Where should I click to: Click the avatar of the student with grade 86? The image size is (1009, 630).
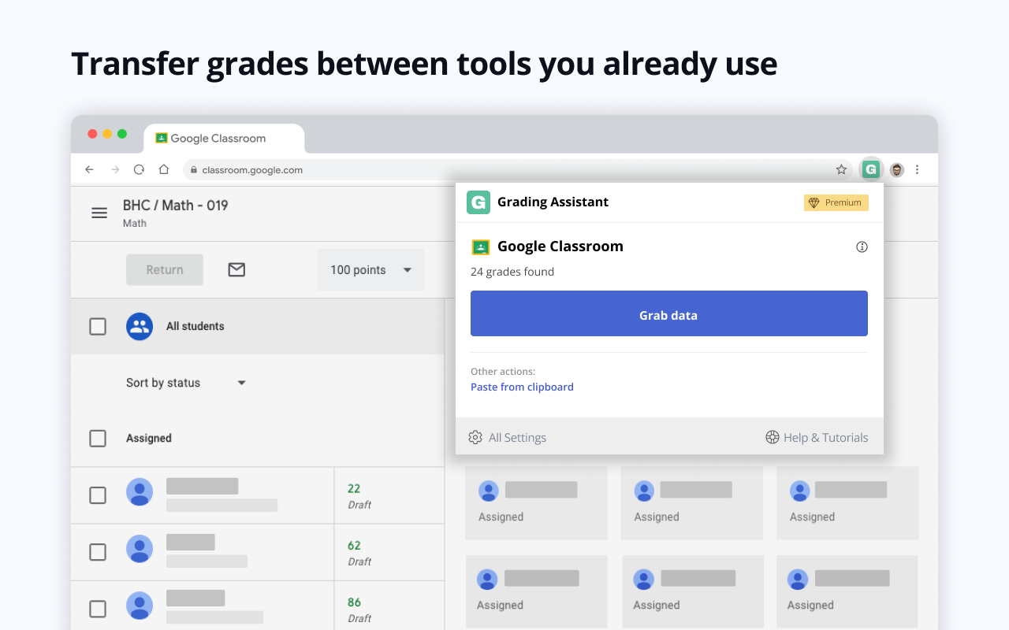[140, 606]
